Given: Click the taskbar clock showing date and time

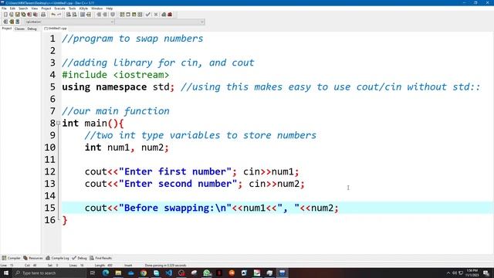Looking at the screenshot, I should click(x=472, y=273).
